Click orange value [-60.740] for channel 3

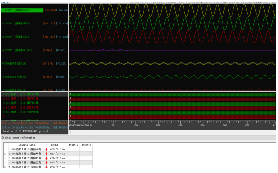49,37
